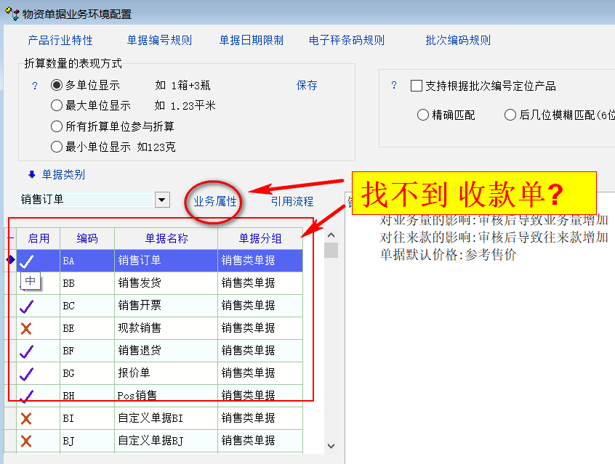Enable 支持根据批次编号定位产品 checkbox
615x464 pixels.
coord(417,86)
